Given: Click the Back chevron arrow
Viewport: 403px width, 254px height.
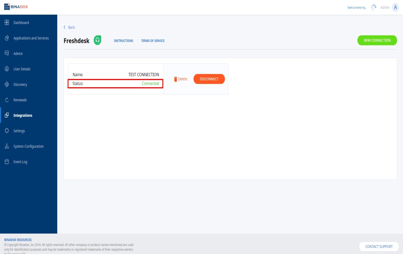Looking at the screenshot, I should [64, 27].
